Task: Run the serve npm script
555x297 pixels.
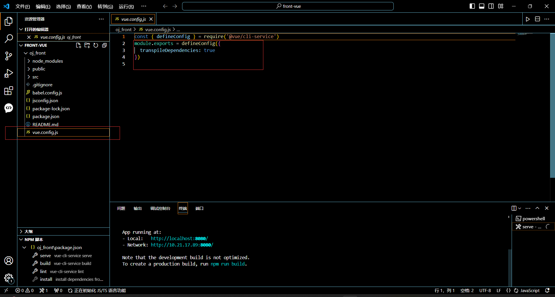Action: [x=63, y=255]
